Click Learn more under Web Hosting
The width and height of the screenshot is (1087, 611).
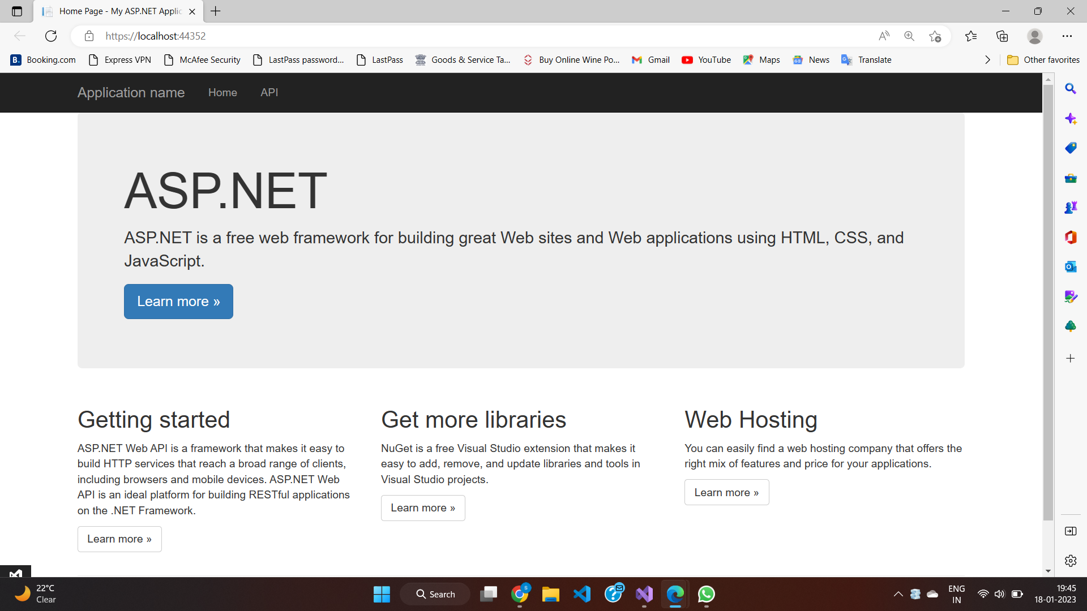point(726,492)
